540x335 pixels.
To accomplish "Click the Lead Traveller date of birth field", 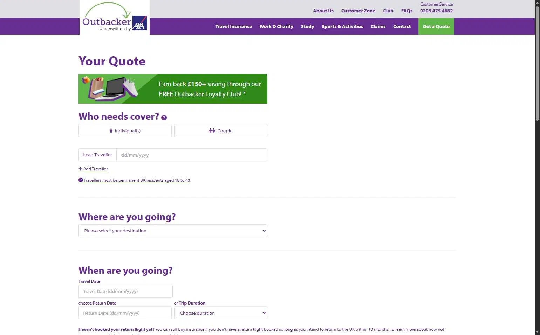I will pyautogui.click(x=192, y=155).
